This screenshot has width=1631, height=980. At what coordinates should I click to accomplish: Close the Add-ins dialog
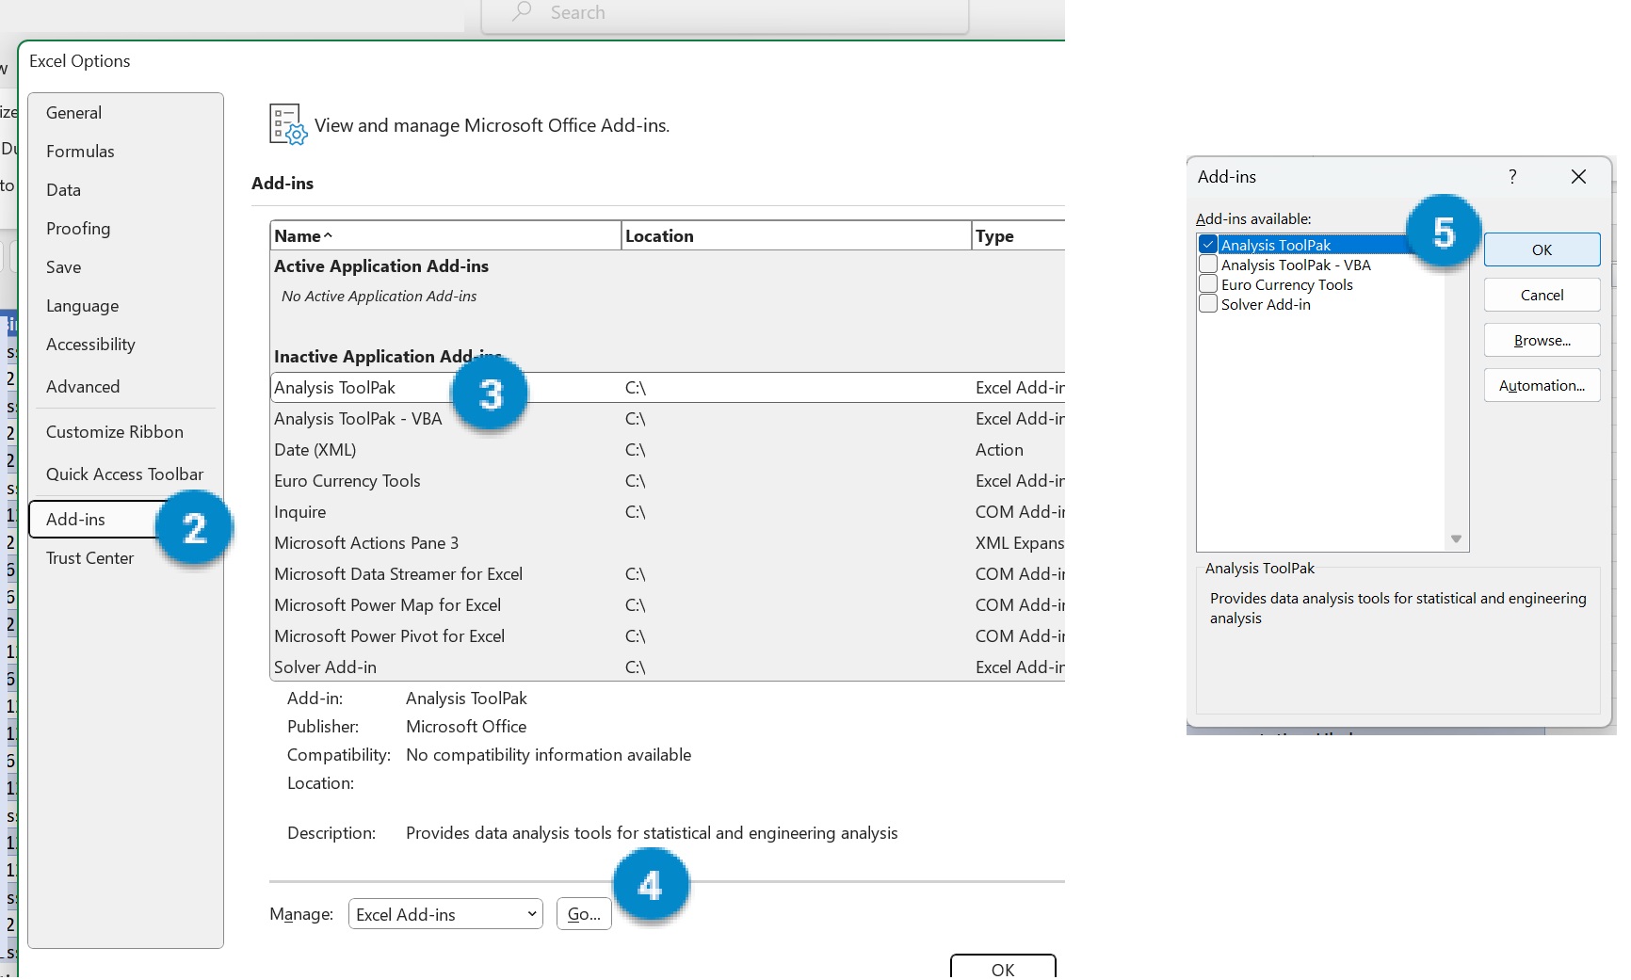(1579, 177)
